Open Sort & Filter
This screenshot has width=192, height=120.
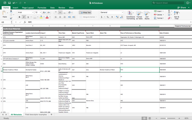click(x=177, y=15)
